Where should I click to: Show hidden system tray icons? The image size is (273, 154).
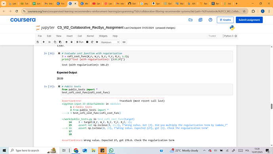tap(204, 150)
